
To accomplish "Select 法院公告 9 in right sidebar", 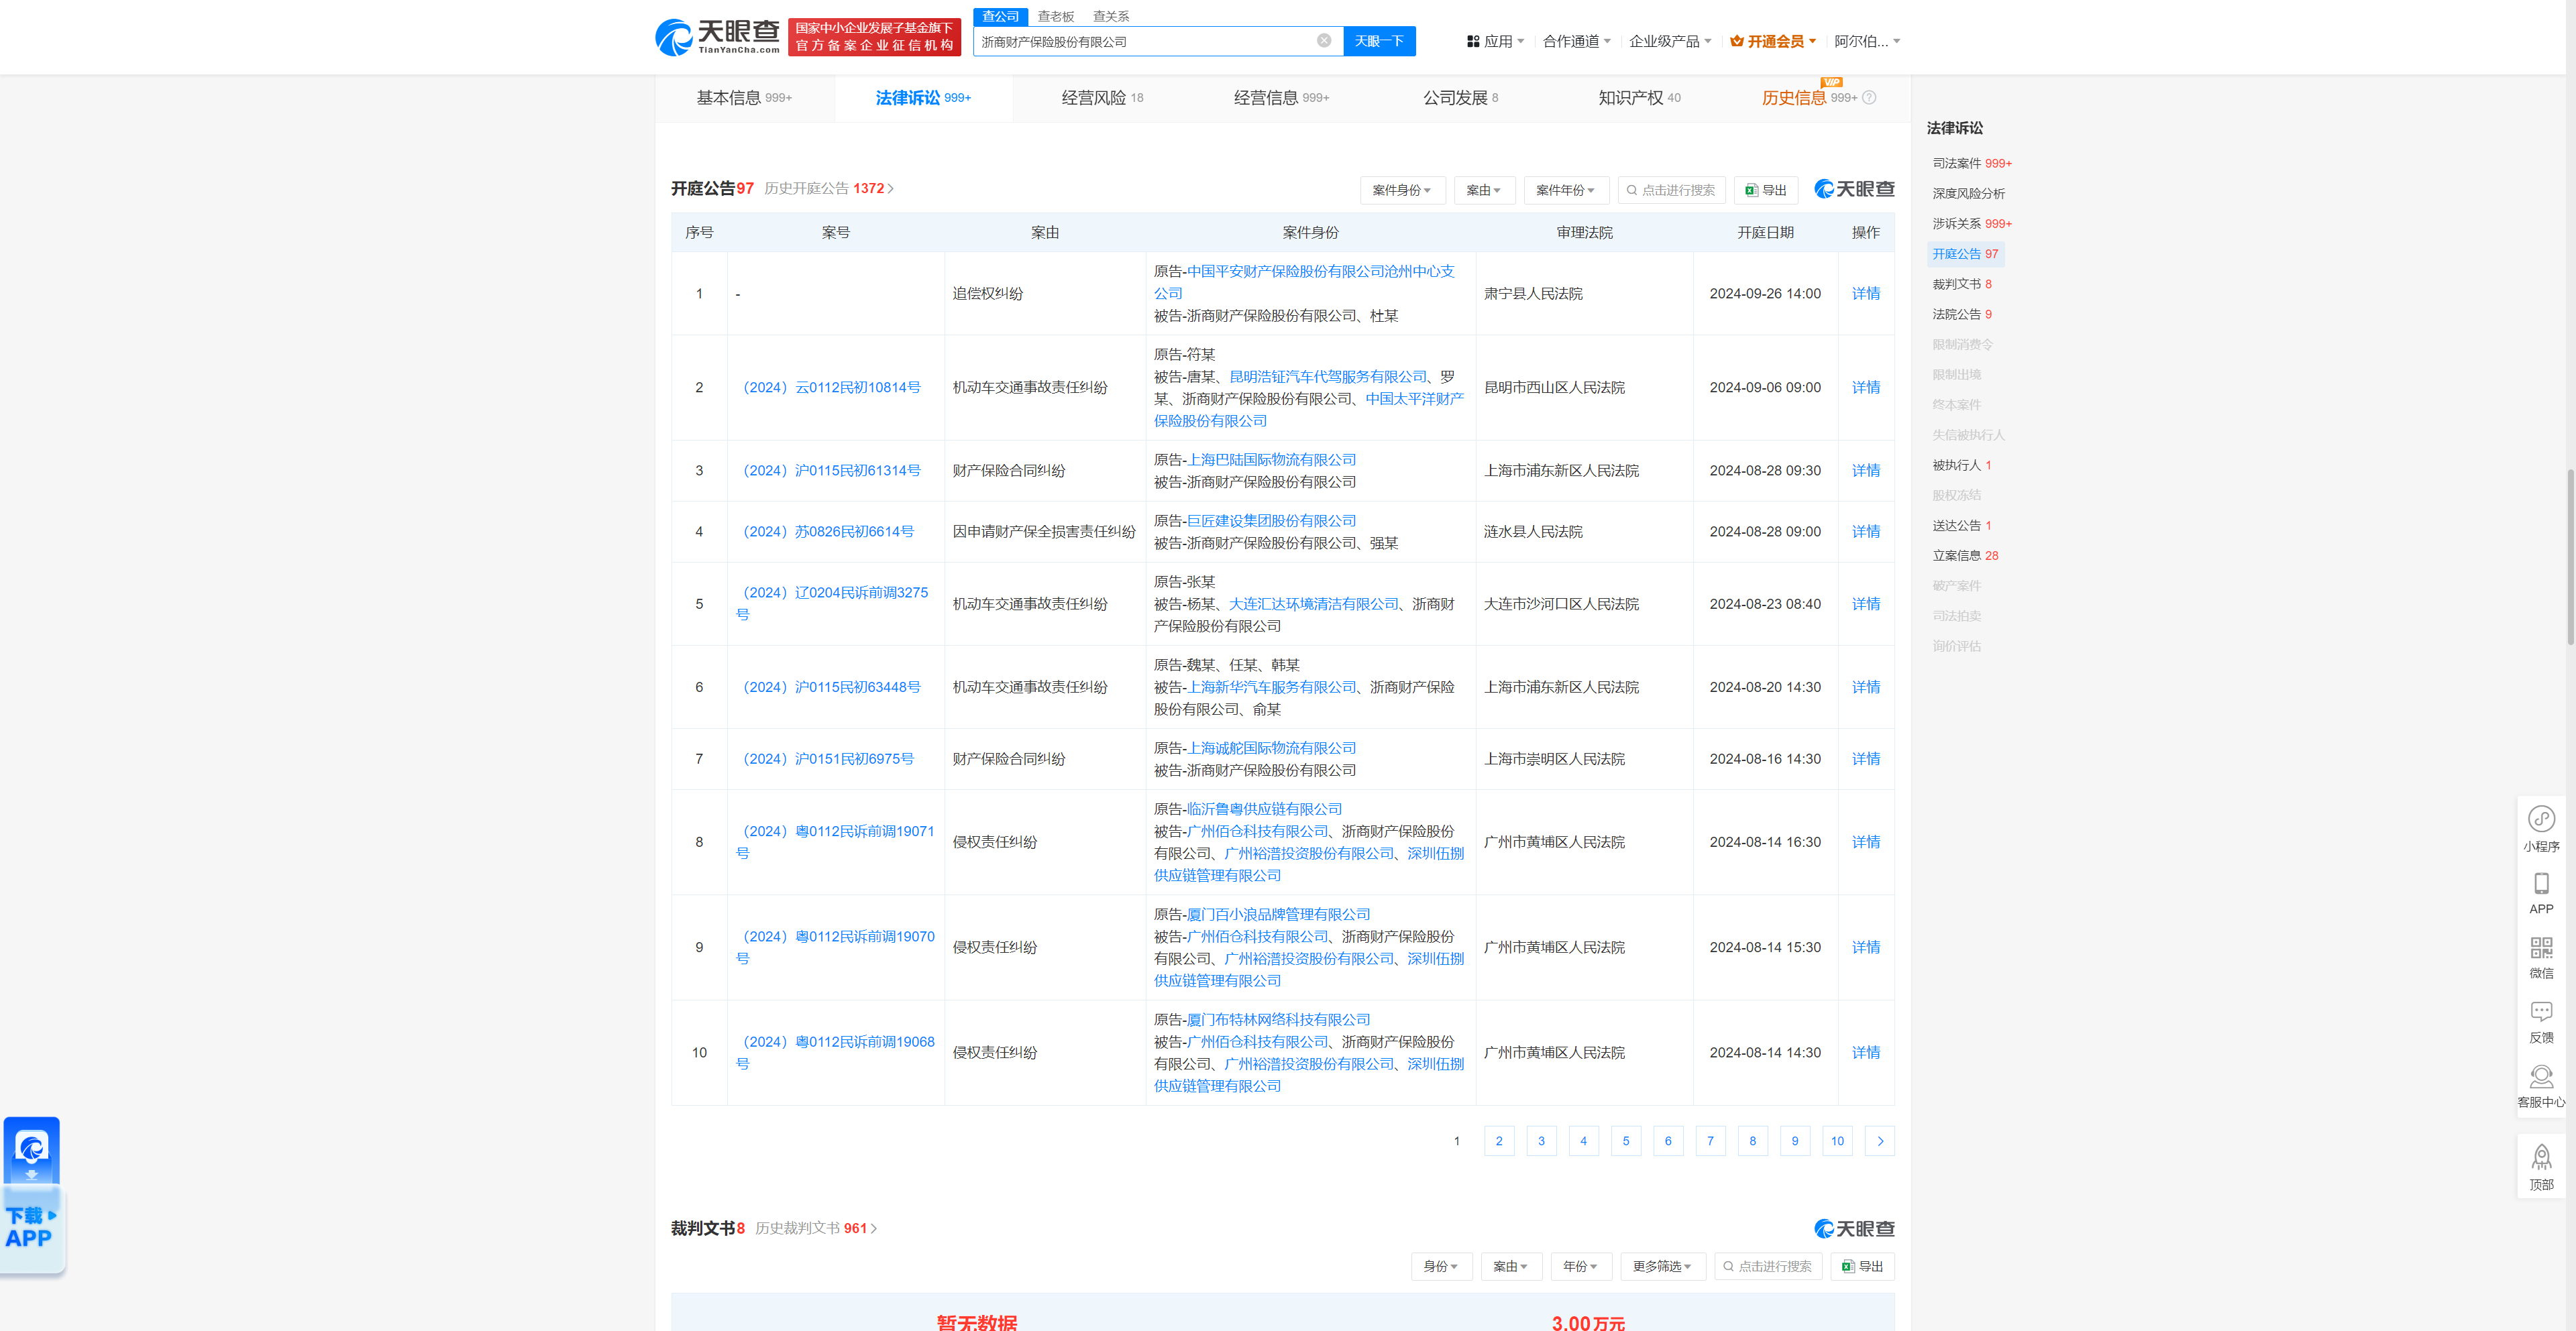I will click(x=1961, y=314).
